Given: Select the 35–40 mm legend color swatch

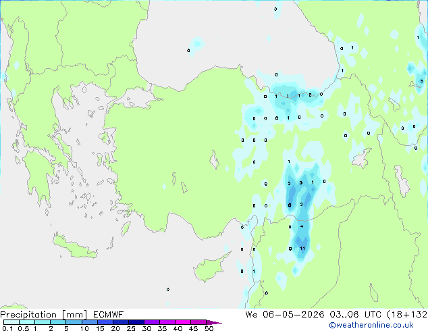Looking at the screenshot, I should click(x=167, y=322).
